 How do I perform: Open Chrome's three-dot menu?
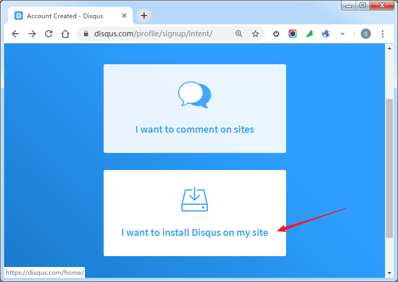(382, 34)
